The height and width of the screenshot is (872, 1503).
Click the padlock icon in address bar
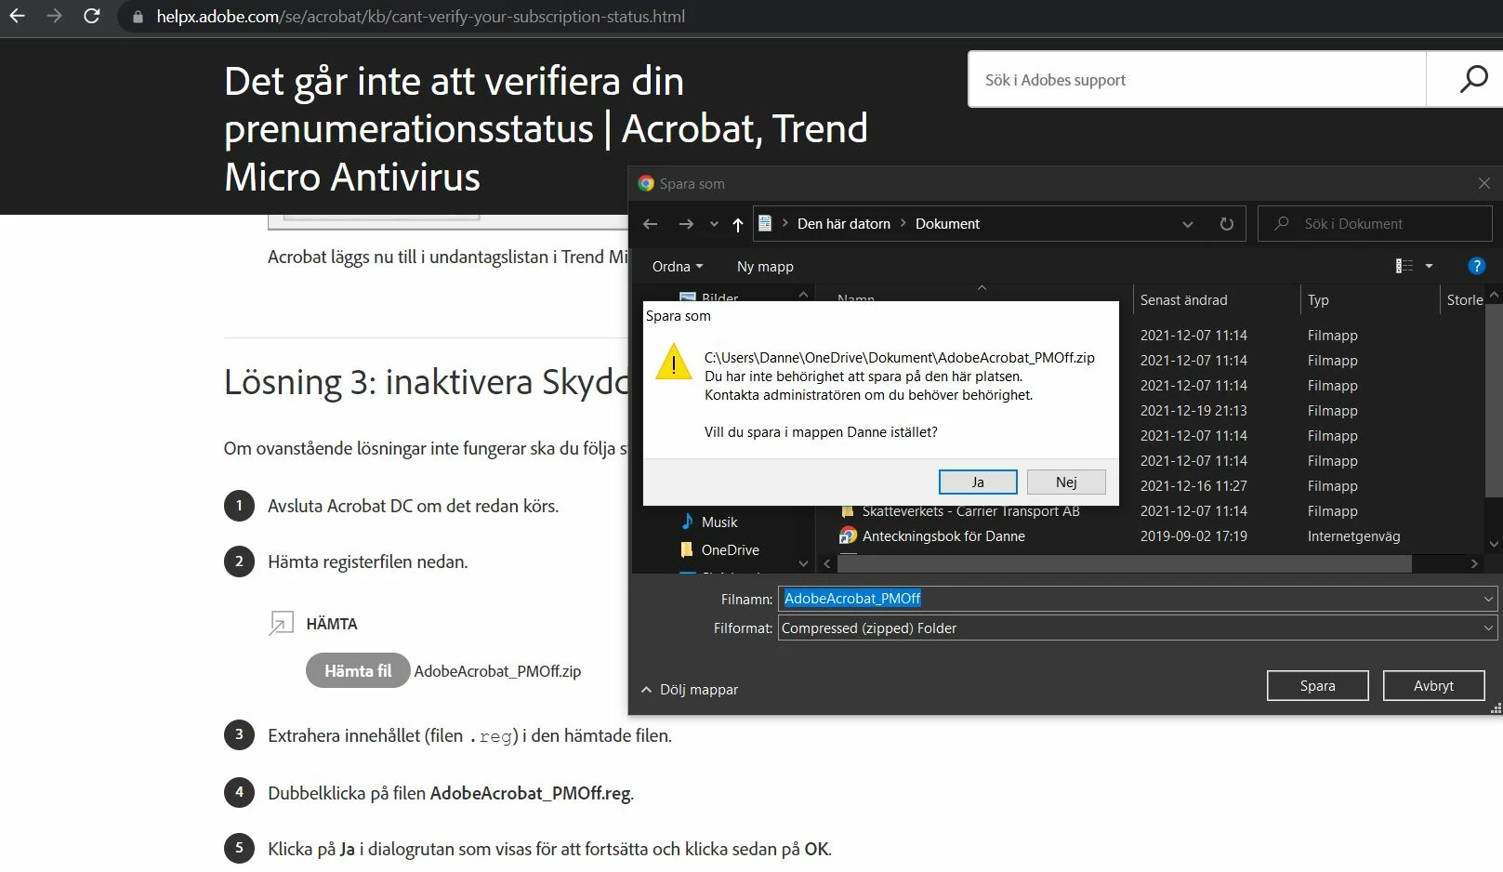pos(138,17)
